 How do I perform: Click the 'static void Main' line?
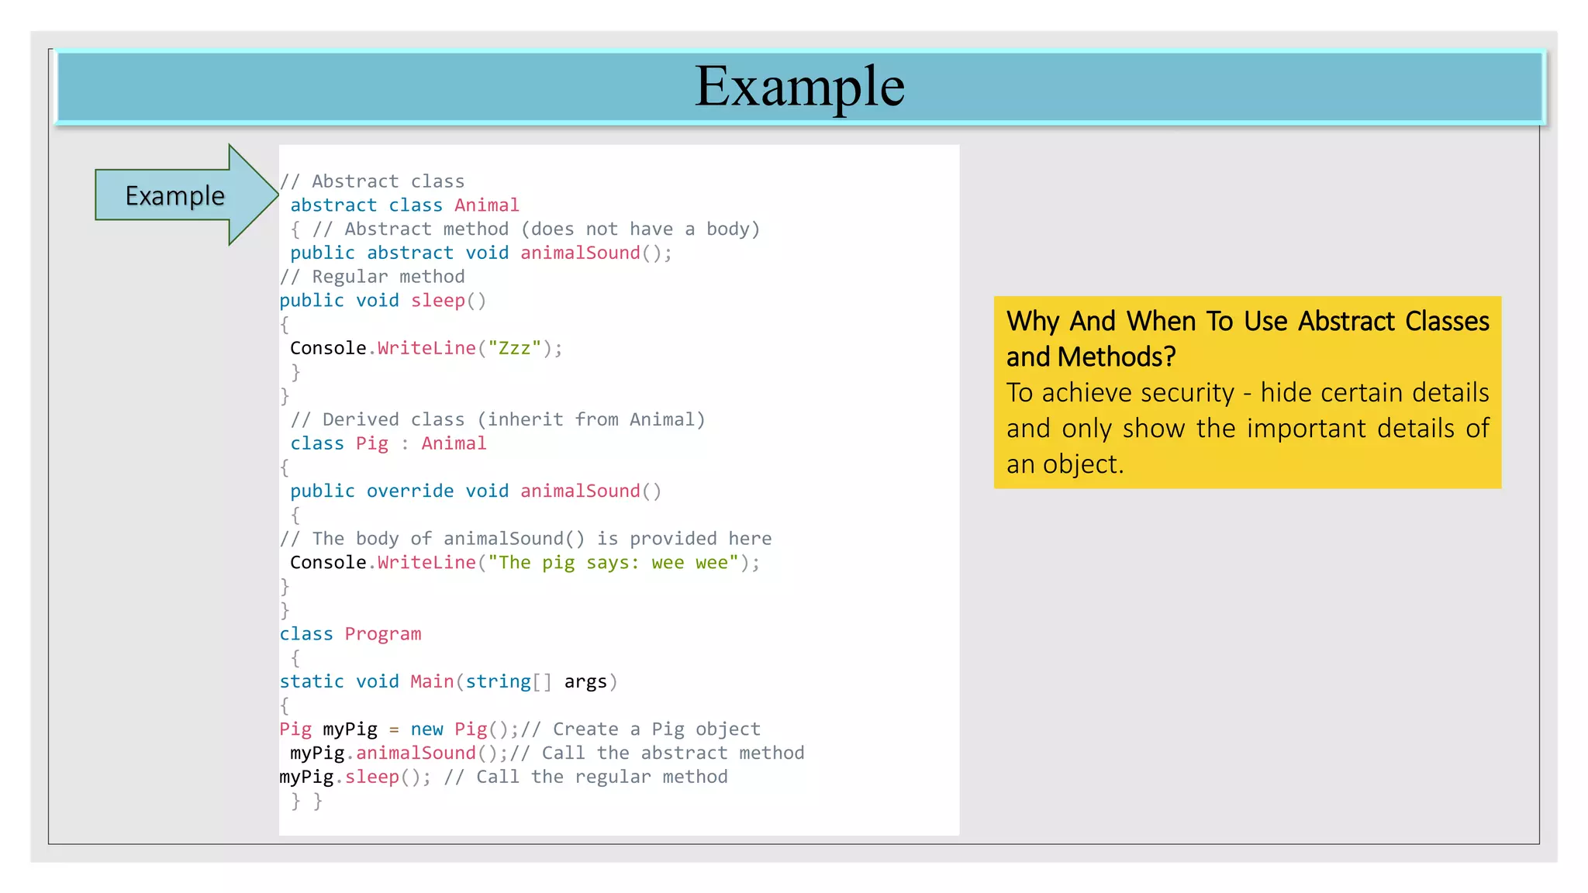point(447,681)
